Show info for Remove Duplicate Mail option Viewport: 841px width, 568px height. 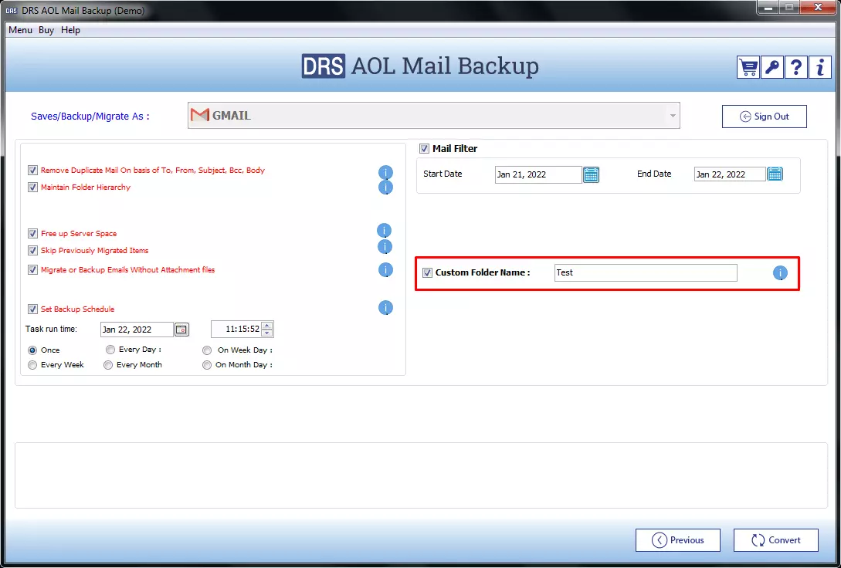coord(385,173)
